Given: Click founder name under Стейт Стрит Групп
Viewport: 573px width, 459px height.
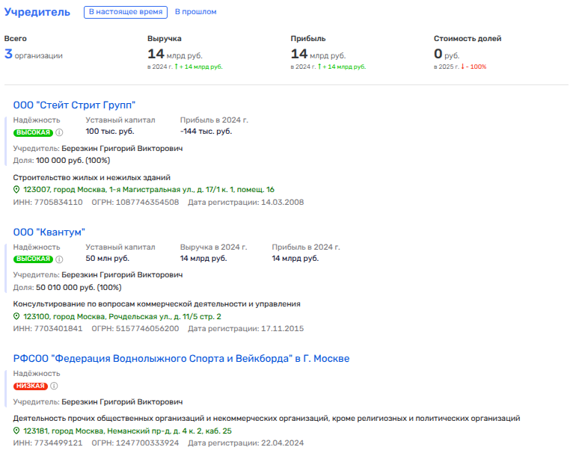Looking at the screenshot, I should (x=122, y=148).
